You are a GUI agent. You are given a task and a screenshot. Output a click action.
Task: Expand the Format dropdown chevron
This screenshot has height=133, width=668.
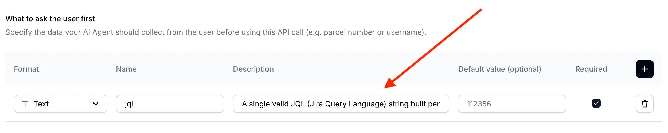click(96, 104)
